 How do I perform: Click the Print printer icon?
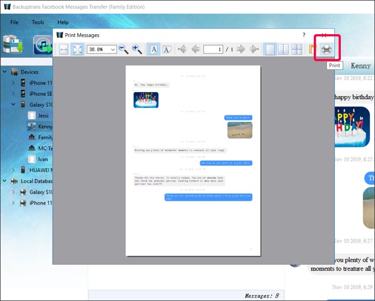click(326, 50)
